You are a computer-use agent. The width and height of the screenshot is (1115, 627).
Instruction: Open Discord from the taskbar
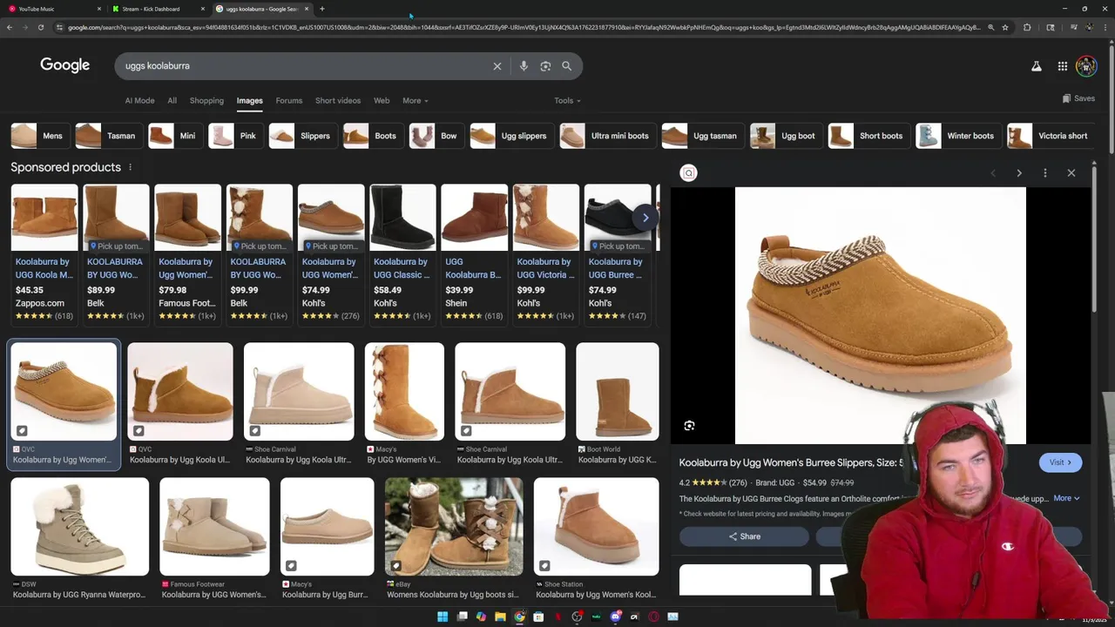pos(616,617)
